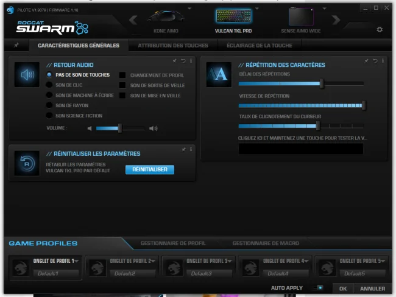The width and height of the screenshot is (396, 297).
Task: Open the settings gear icon
Action: point(380,30)
